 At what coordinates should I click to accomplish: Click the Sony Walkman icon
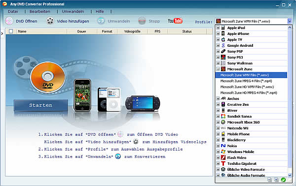tap(223, 63)
